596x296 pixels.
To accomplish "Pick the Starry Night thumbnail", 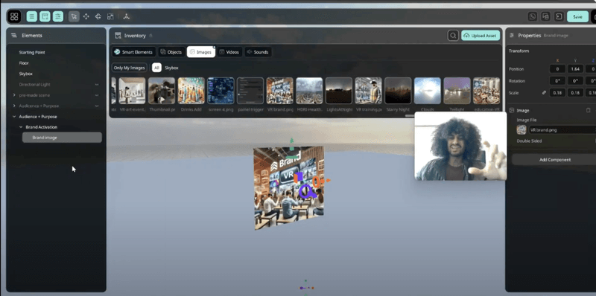I will pyautogui.click(x=398, y=91).
